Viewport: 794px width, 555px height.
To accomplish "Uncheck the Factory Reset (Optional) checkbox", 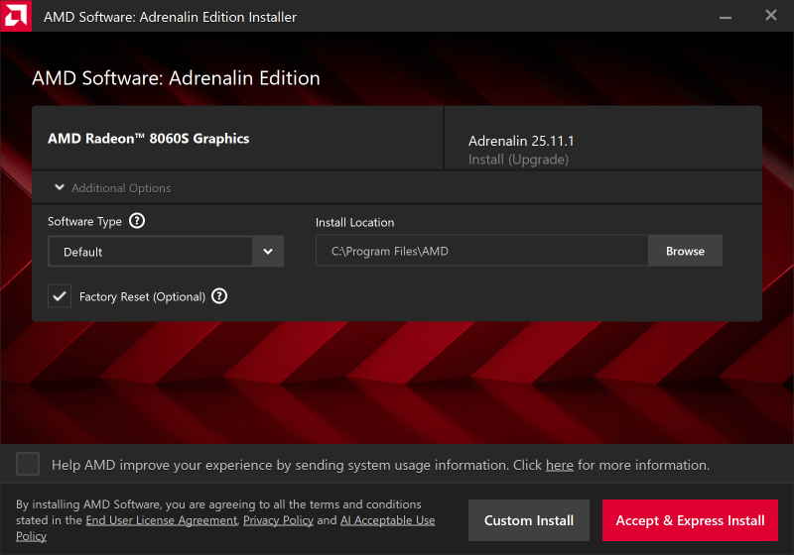I will 60,296.
